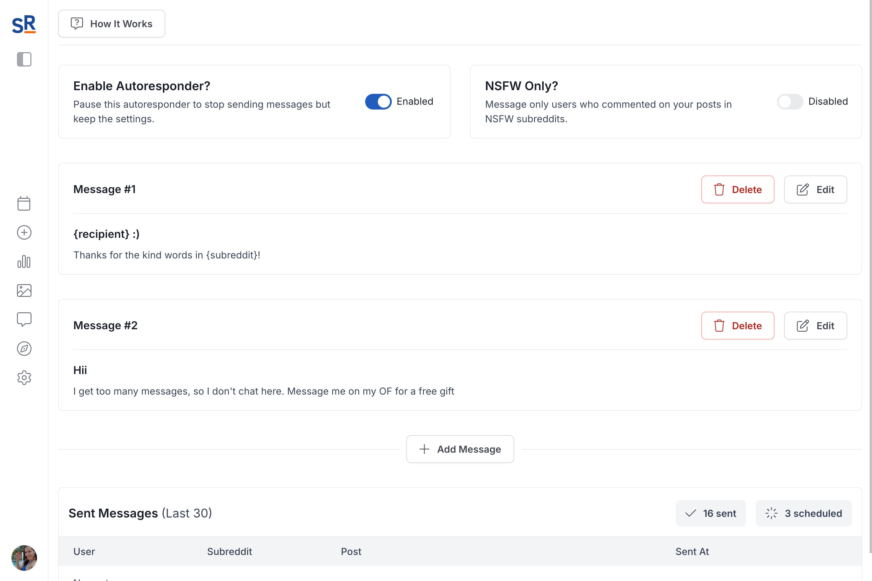
Task: Open the calendar schedule icon
Action: click(x=24, y=203)
